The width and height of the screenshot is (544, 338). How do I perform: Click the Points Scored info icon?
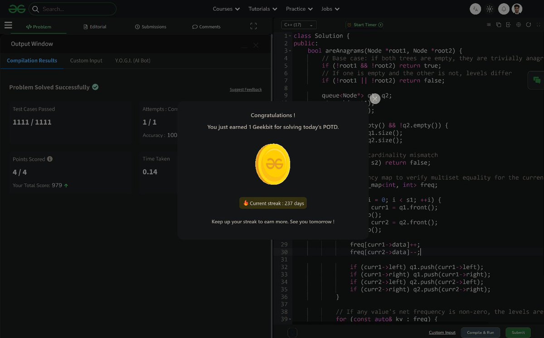pos(50,159)
